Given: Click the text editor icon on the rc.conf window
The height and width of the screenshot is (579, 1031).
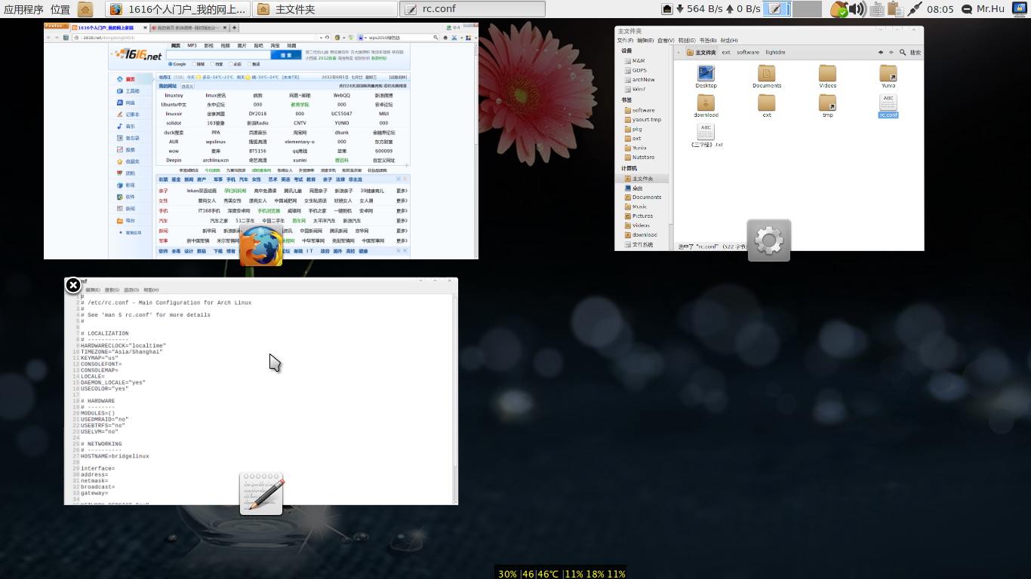Looking at the screenshot, I should click(261, 494).
